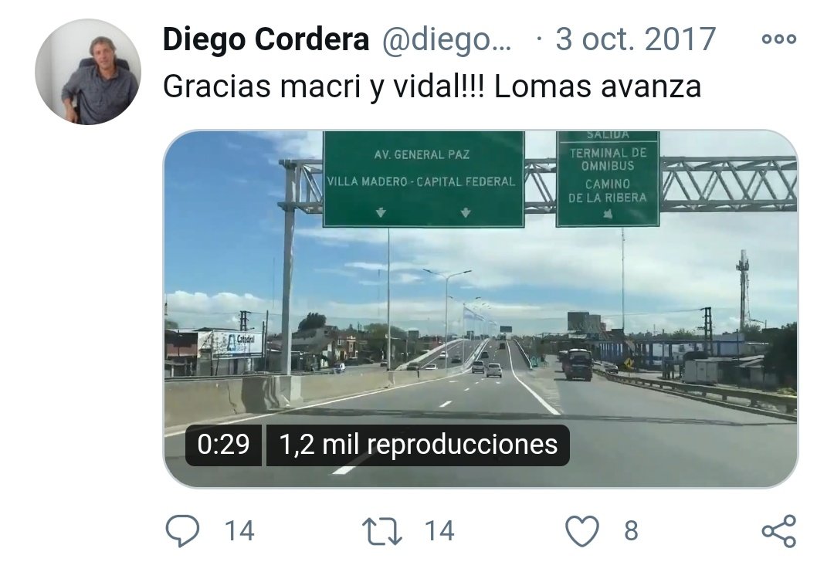Viewport: 834px width, 572px height.
Task: Click the reply speech bubble icon
Action: 182,530
